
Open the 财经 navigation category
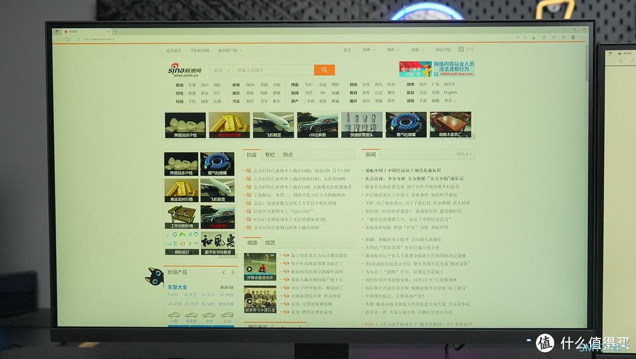179,93
